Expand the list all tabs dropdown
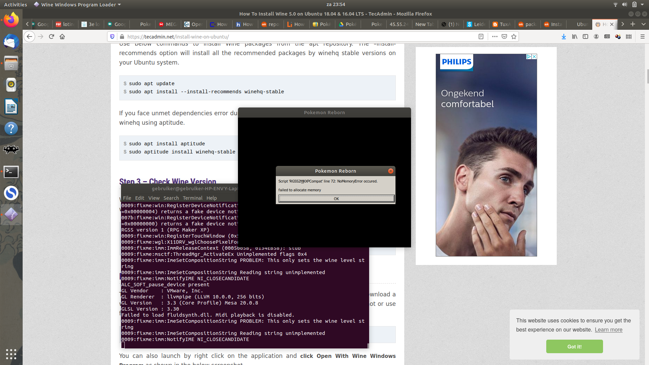The width and height of the screenshot is (649, 365). click(x=643, y=24)
